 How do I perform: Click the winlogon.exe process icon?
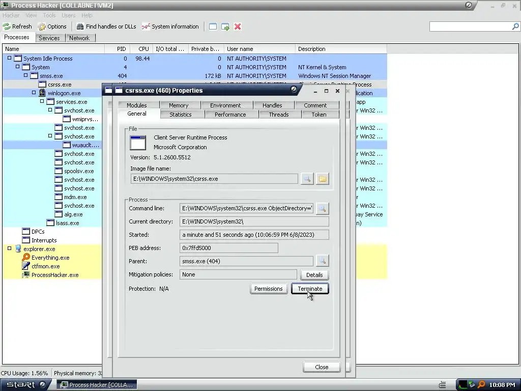[x=42, y=93]
